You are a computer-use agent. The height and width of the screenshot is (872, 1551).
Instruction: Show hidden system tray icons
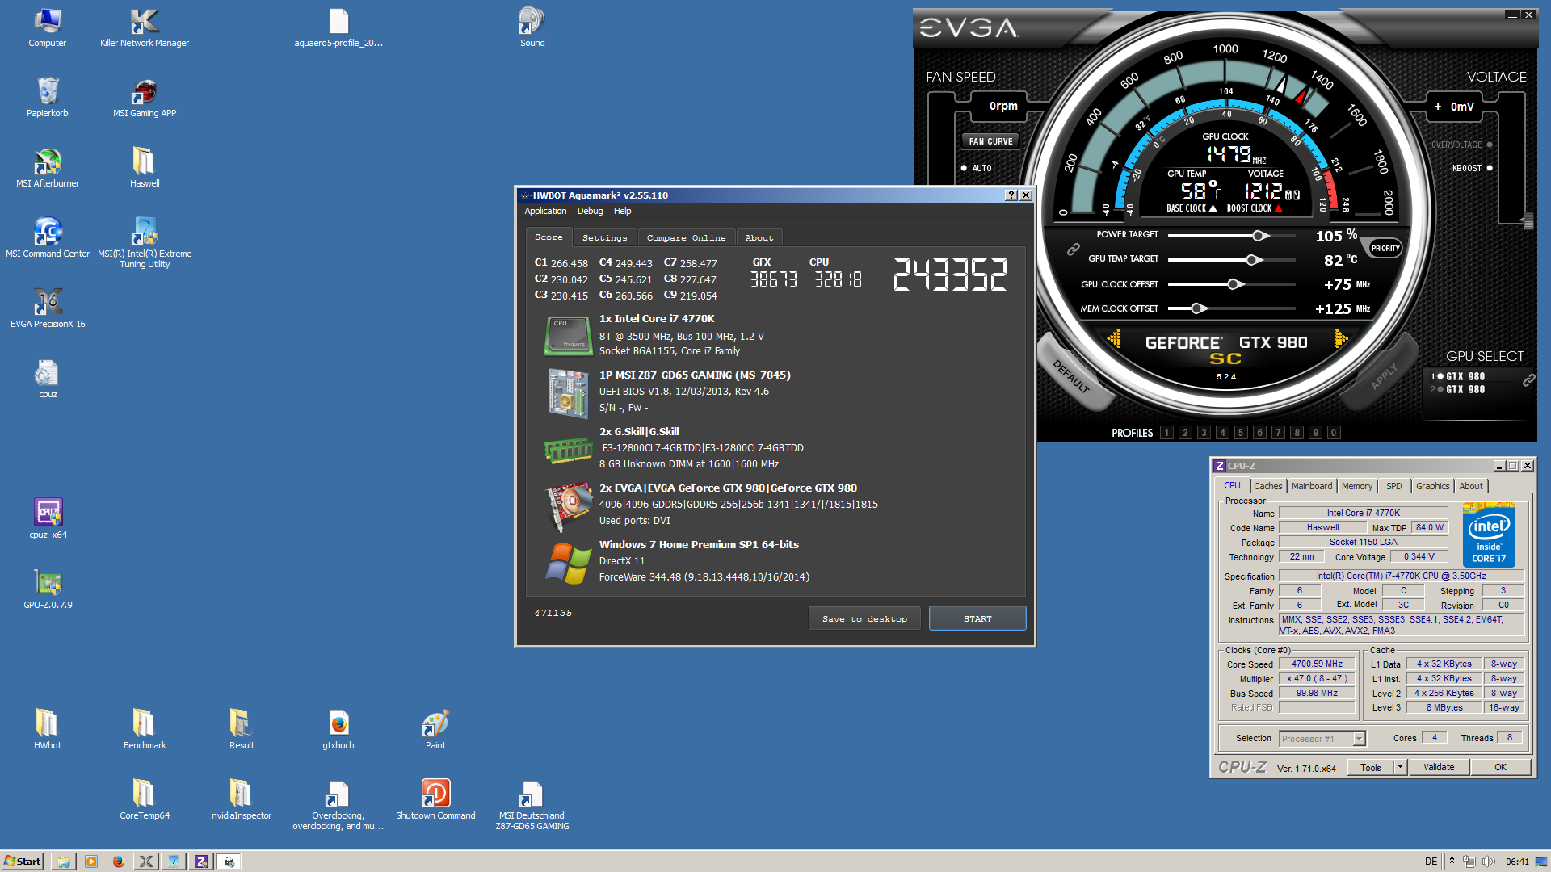point(1452,861)
